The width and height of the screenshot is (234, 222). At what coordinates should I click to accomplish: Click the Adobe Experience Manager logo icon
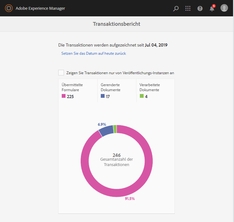pos(9,8)
